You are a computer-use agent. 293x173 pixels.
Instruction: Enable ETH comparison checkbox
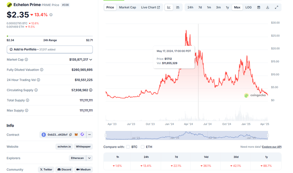pyautogui.click(x=143, y=147)
